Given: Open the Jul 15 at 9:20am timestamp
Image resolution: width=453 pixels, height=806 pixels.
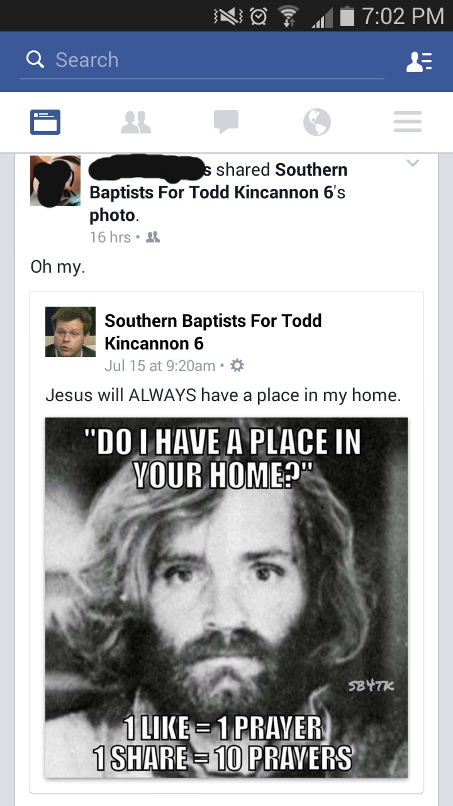Looking at the screenshot, I should [x=160, y=365].
